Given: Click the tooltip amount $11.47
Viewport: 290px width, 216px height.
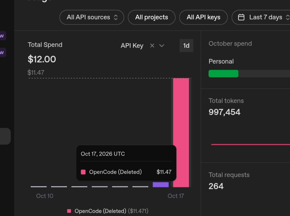Looking at the screenshot, I should coord(164,172).
